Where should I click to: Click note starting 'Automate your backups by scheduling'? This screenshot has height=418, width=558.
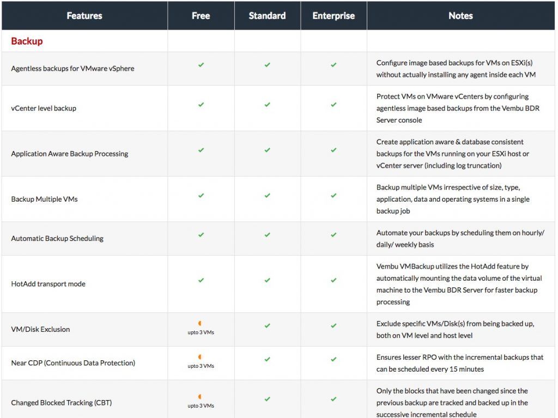[460, 239]
